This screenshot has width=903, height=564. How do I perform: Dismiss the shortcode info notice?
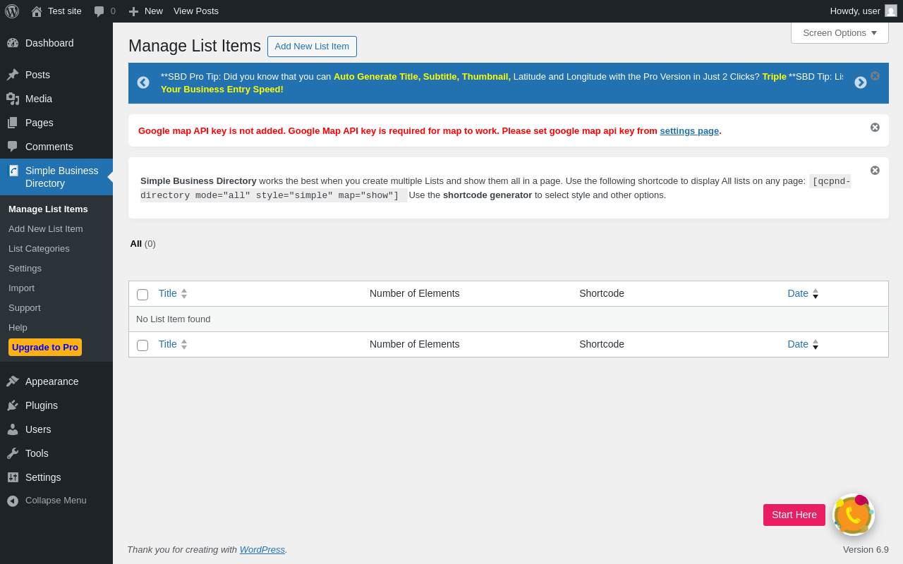pyautogui.click(x=875, y=170)
